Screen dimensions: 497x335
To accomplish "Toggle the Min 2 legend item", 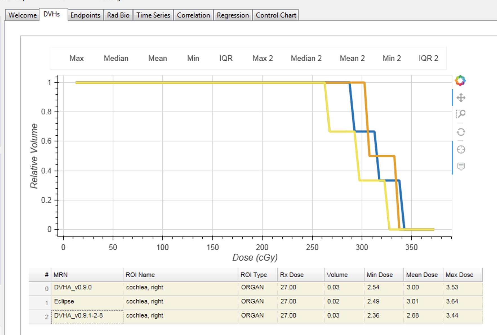I will click(x=391, y=58).
